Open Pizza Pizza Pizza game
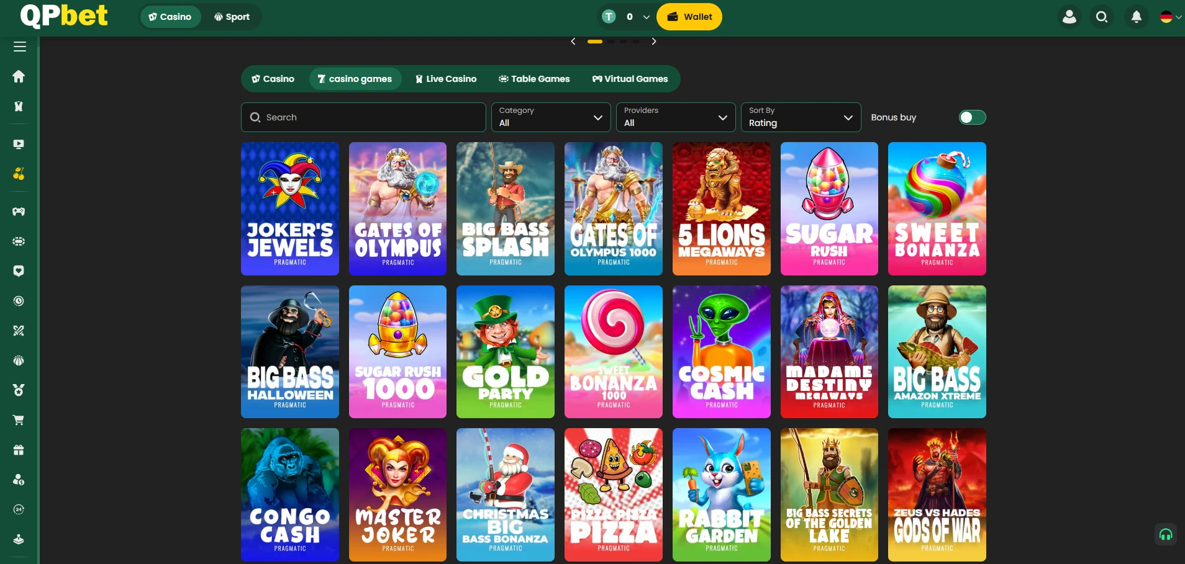Image resolution: width=1185 pixels, height=564 pixels. [x=614, y=495]
